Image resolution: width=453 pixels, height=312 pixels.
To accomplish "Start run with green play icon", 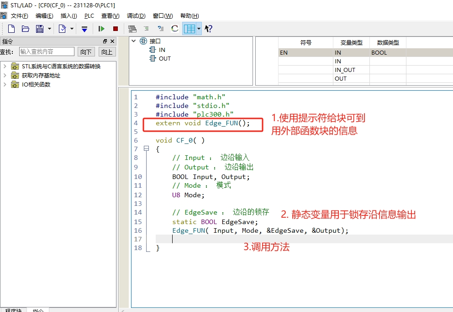I will (101, 29).
